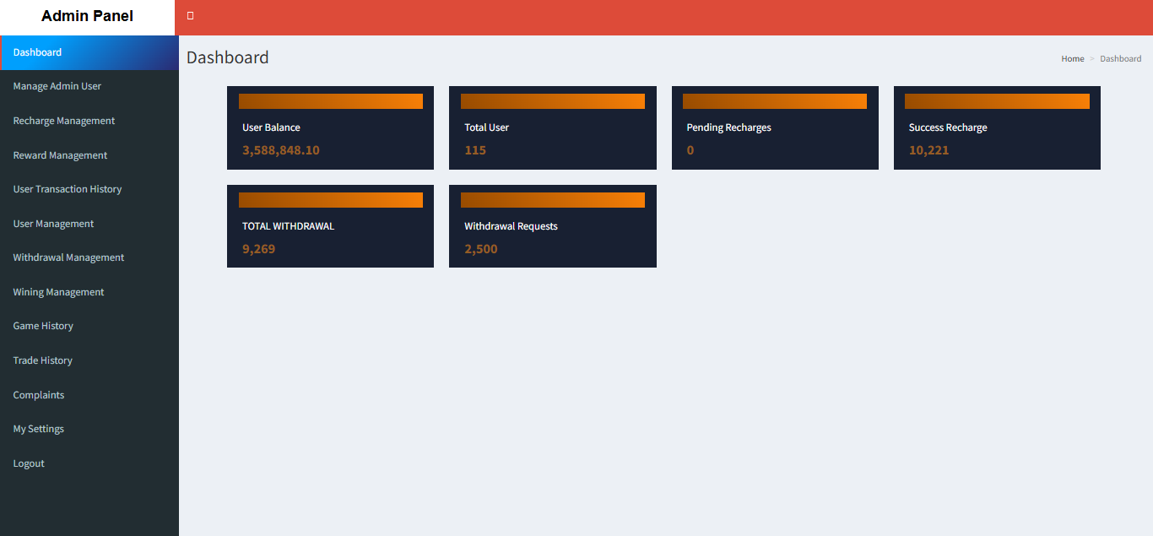Screen dimensions: 1153x536
Task: Navigate to Withdrawal Management
Action: (x=69, y=257)
